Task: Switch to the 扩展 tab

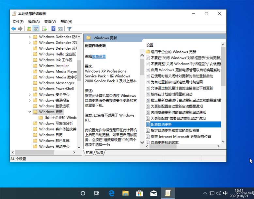Action: point(89,152)
